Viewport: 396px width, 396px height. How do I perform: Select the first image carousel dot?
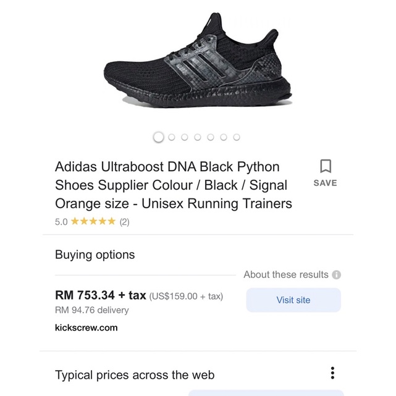coord(159,137)
